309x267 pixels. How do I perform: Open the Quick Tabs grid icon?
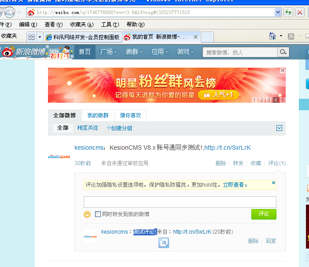tap(31, 37)
